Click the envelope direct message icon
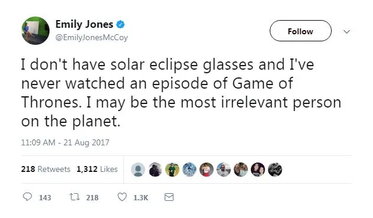 169,197
